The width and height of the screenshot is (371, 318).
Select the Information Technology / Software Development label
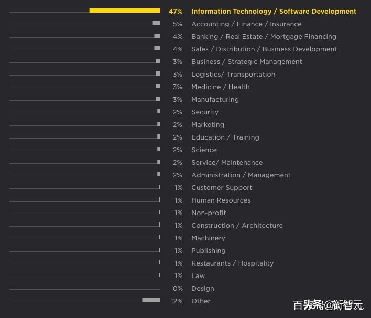274,12
